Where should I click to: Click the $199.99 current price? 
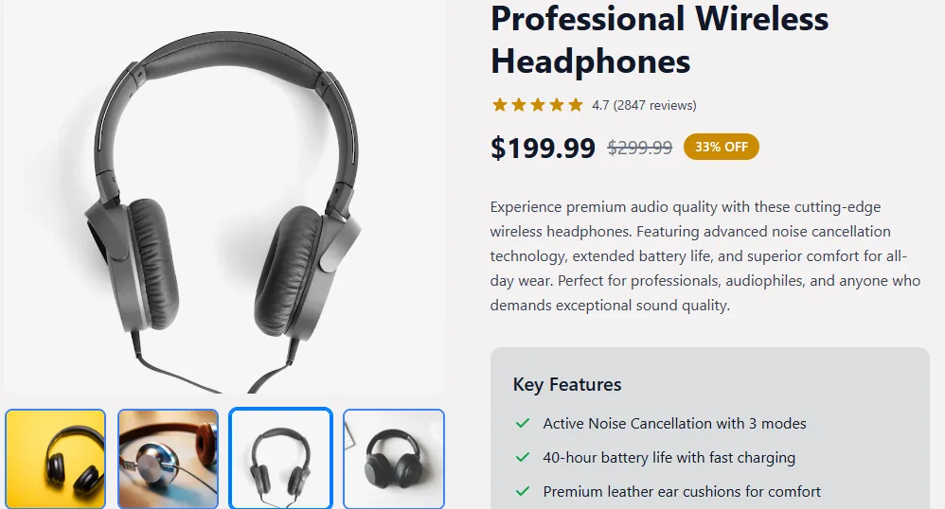[543, 148]
